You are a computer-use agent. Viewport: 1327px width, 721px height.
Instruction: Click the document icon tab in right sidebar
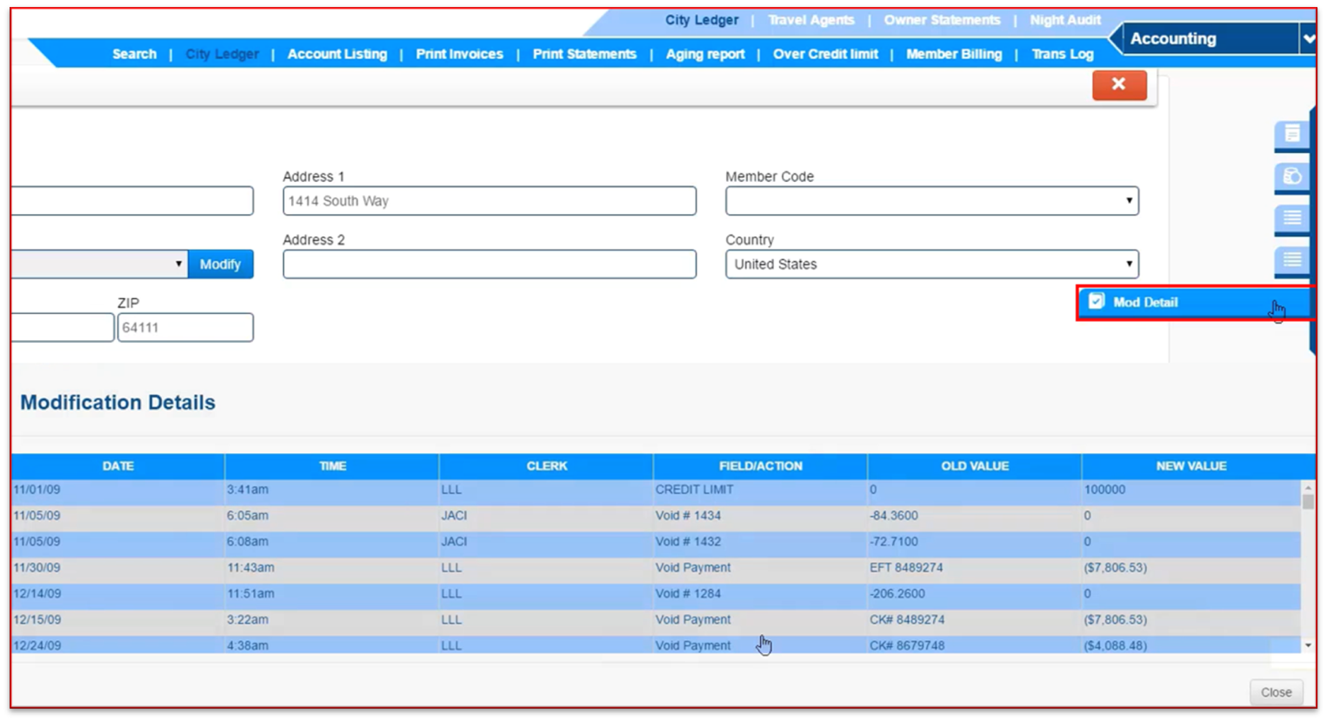[1292, 134]
